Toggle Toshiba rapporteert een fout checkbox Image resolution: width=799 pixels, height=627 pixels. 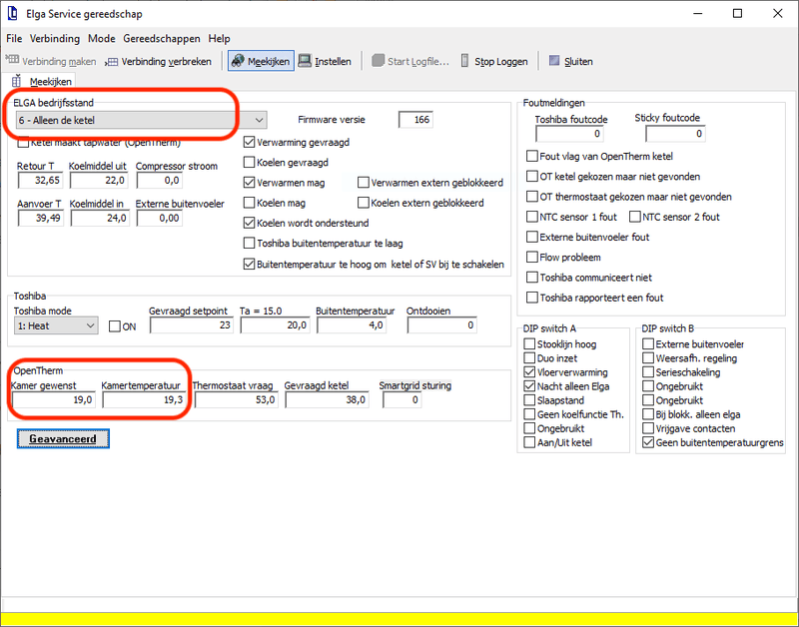pos(532,297)
